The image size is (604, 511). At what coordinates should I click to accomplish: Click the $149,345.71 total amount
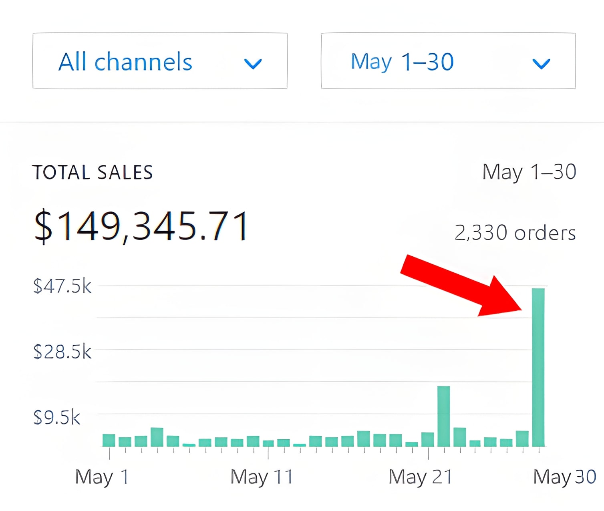[141, 226]
